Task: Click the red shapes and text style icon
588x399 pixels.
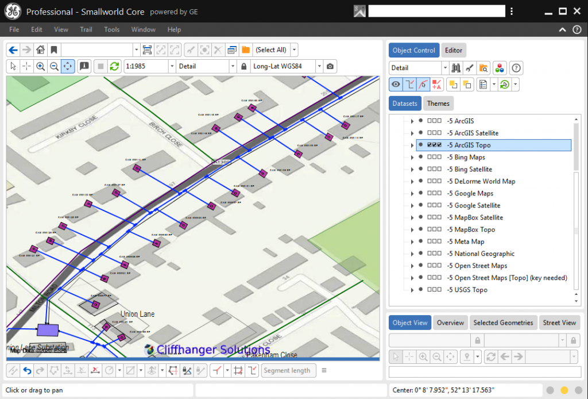Action: pyautogui.click(x=437, y=85)
